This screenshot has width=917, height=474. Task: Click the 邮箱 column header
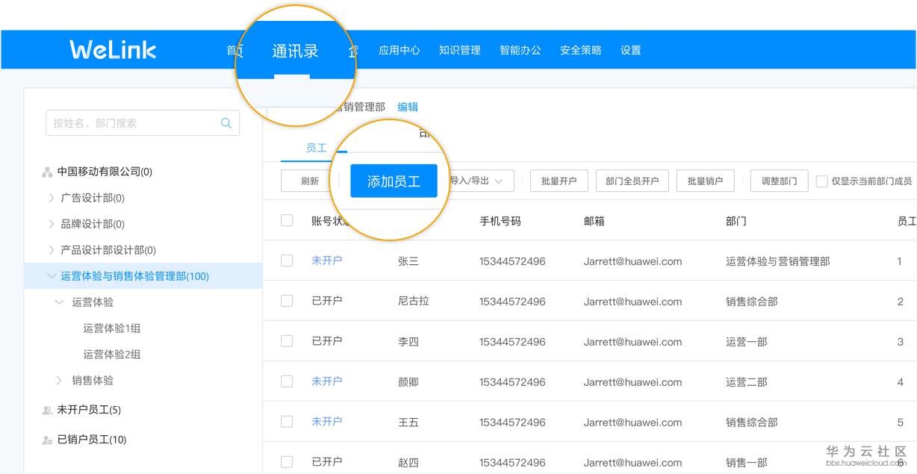coord(594,221)
